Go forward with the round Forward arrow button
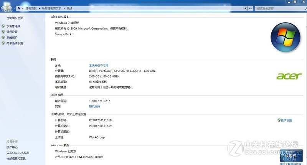The height and width of the screenshot is (165, 307). point(10,8)
